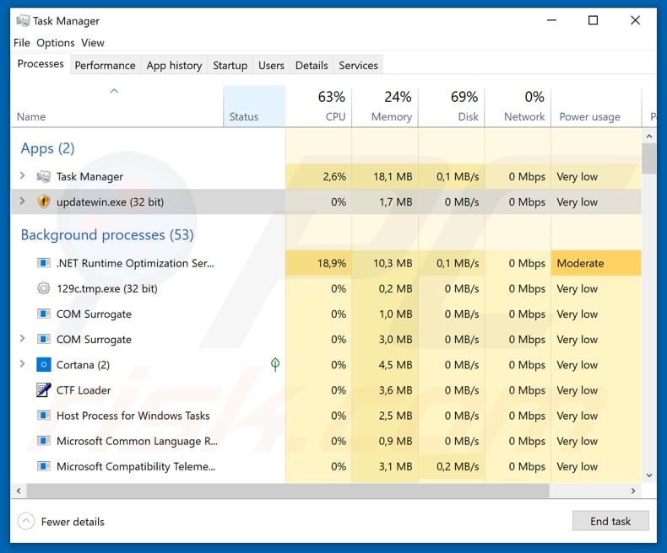Click the Cortana blue circle icon
Image resolution: width=667 pixels, height=553 pixels.
click(43, 364)
